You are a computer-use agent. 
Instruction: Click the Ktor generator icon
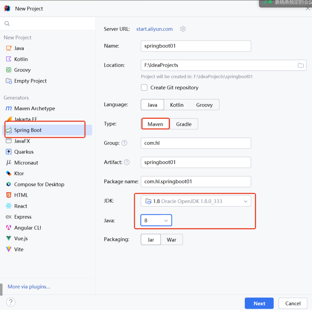tap(9, 173)
